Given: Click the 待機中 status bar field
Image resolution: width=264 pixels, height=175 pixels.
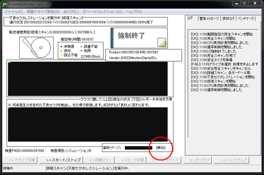Looking at the screenshot, I should (24, 168).
